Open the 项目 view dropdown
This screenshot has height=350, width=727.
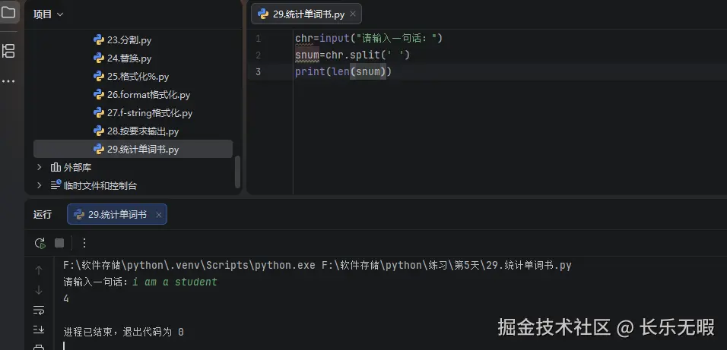(x=48, y=14)
